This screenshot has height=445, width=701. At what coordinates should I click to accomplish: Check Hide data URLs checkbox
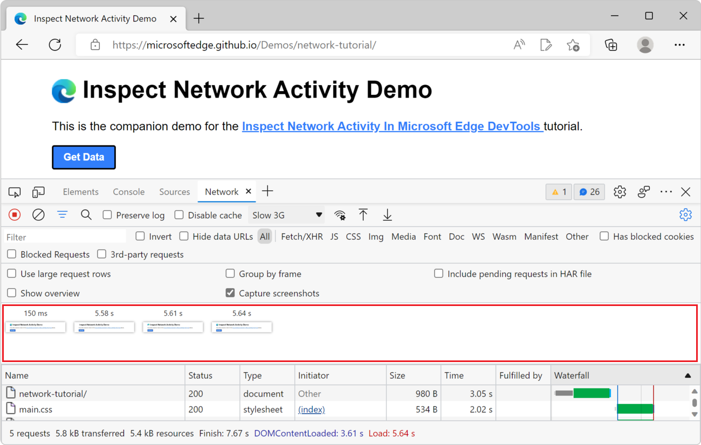[x=184, y=236]
